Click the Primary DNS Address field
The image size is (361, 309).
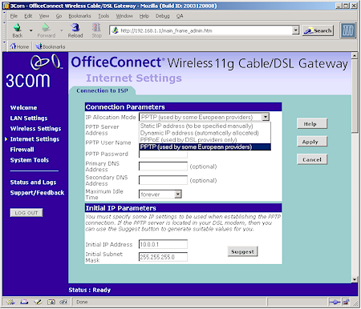click(163, 166)
